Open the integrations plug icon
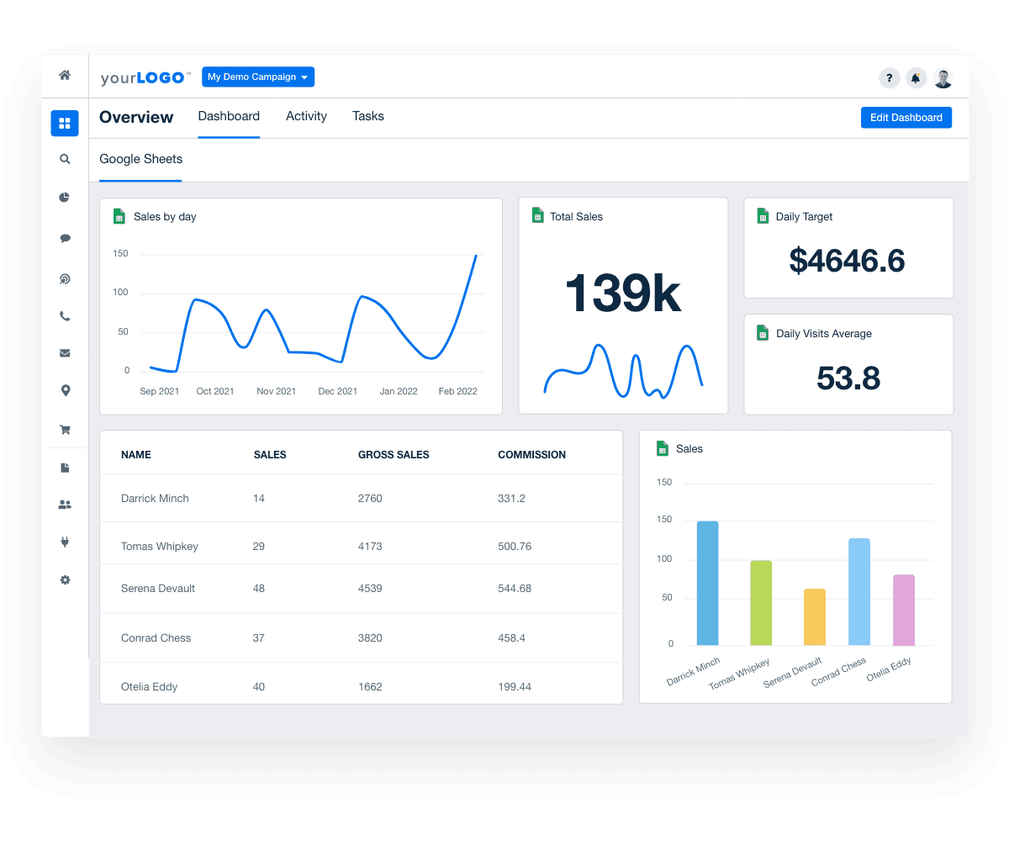 pos(65,542)
